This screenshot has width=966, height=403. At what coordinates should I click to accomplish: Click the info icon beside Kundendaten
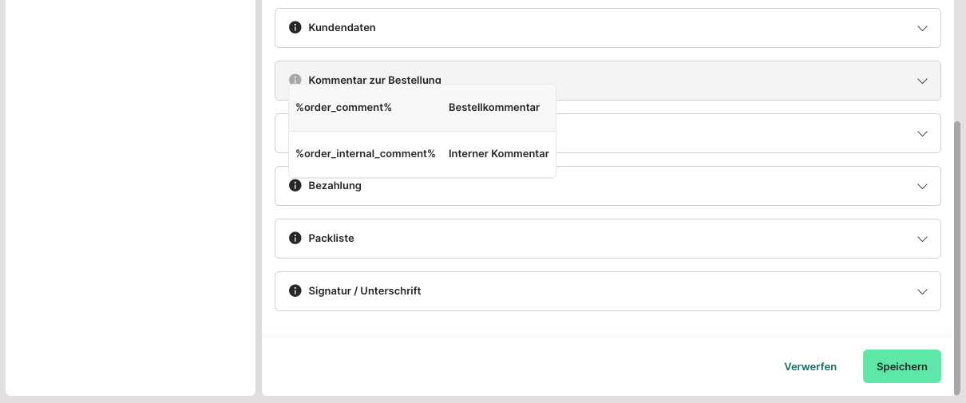(x=295, y=28)
